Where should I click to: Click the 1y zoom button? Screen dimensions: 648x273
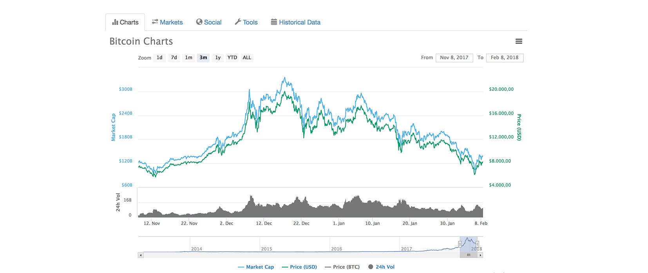click(217, 57)
